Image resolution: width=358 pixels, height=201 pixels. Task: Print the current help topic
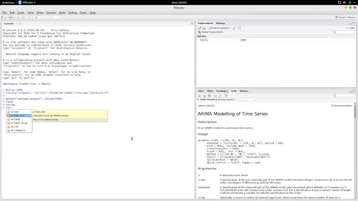(215, 96)
